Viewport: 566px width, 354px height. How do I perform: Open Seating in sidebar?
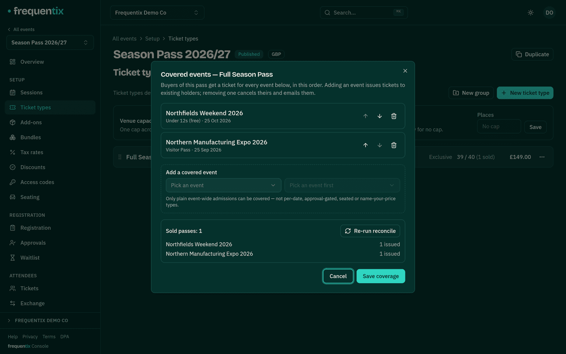[50, 197]
